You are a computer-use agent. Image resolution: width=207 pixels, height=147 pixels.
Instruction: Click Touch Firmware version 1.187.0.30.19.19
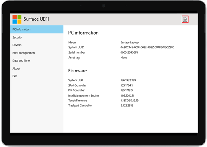pos(129,101)
